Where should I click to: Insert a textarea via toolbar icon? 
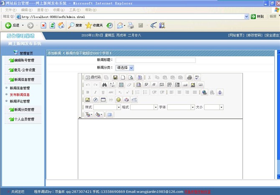170,85
